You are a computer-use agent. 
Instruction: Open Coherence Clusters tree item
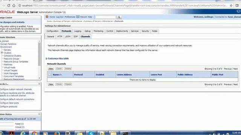point(12,56)
